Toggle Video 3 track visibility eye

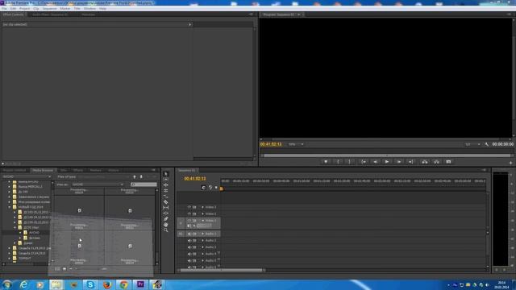189,207
